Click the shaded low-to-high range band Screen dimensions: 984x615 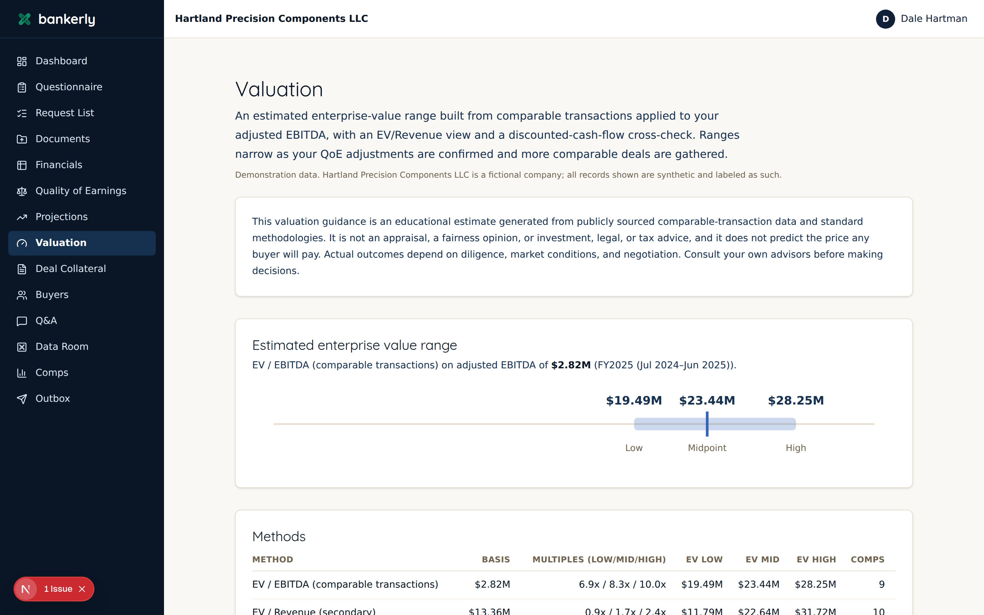(714, 424)
